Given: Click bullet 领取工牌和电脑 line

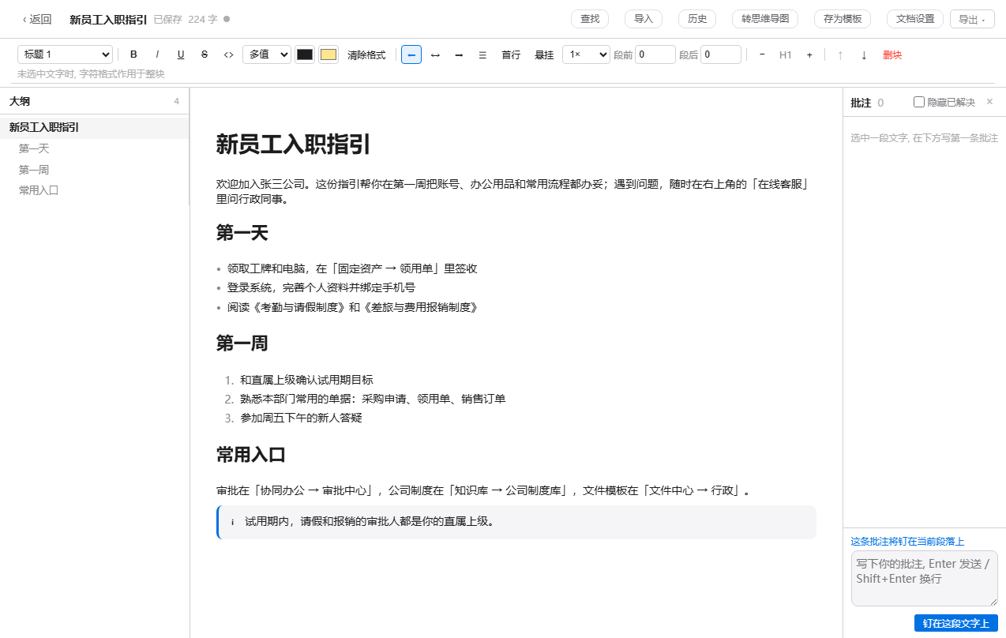Looking at the screenshot, I should tap(352, 268).
